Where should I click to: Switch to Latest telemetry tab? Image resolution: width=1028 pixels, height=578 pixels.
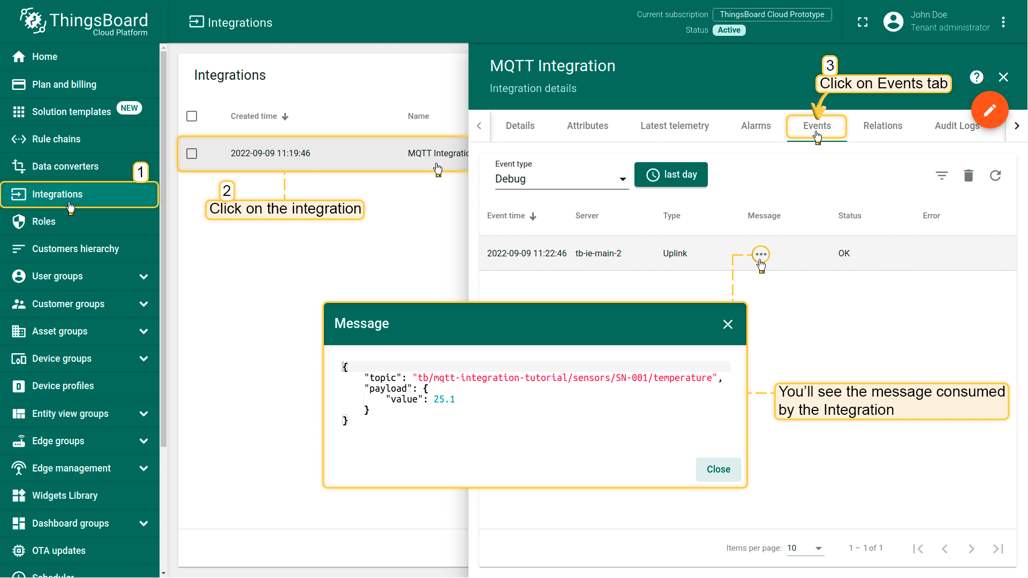(674, 126)
